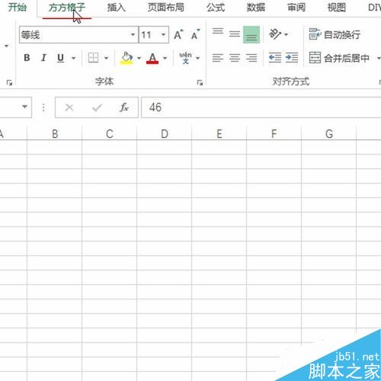Align text right
Viewport: 381px width, 381px height.
point(251,58)
